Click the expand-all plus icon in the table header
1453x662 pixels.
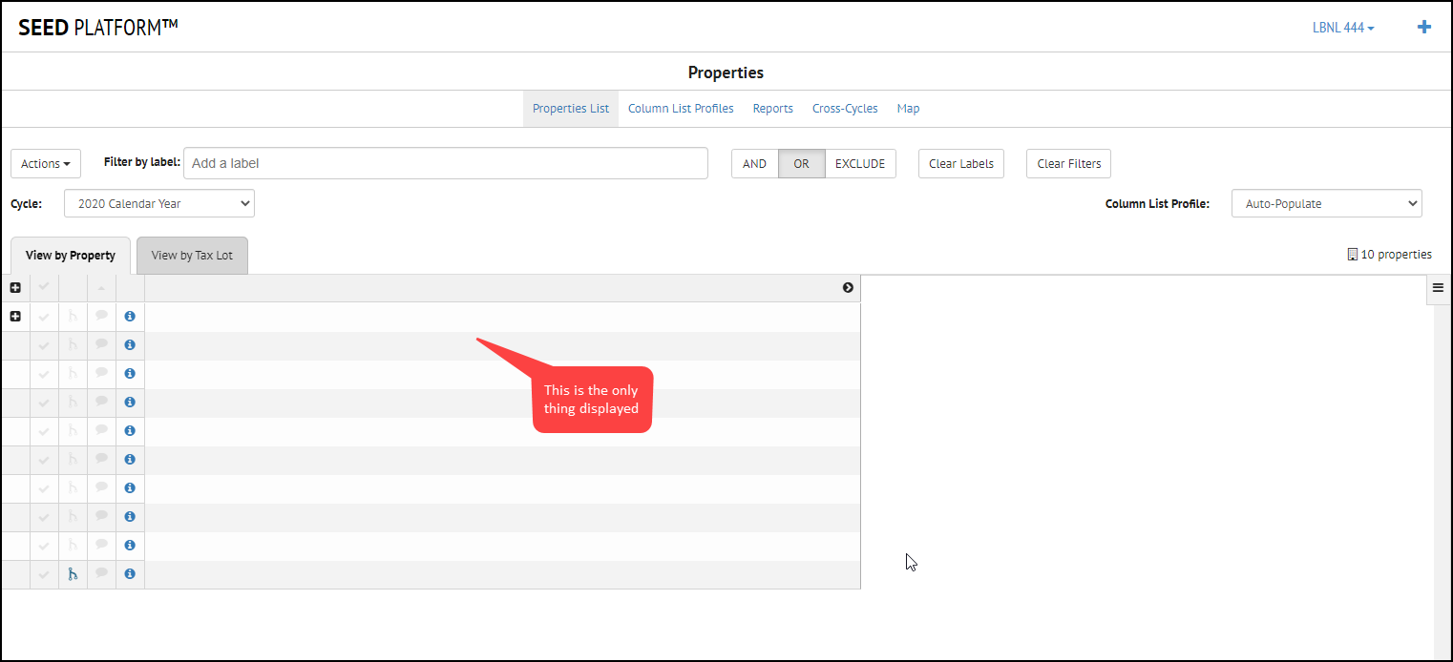tap(14, 287)
